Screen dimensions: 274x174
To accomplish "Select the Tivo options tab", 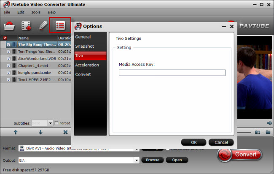I will tap(90, 56).
